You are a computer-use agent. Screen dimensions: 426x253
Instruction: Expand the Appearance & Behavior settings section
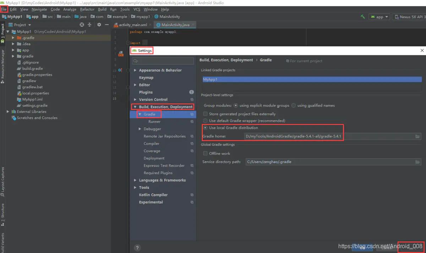click(x=135, y=70)
